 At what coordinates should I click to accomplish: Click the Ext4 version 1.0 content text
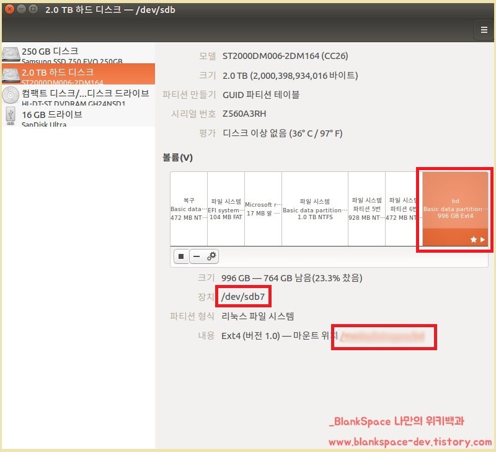click(x=251, y=336)
